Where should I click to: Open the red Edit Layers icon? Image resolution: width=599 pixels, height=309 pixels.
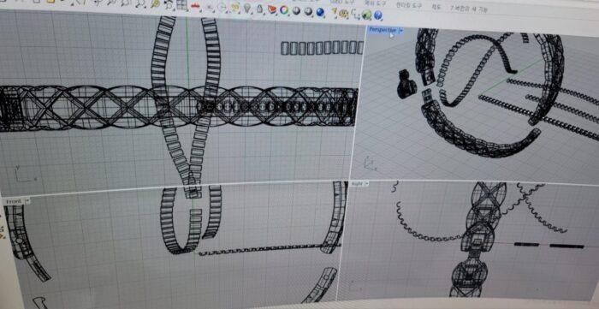pyautogui.click(x=271, y=9)
